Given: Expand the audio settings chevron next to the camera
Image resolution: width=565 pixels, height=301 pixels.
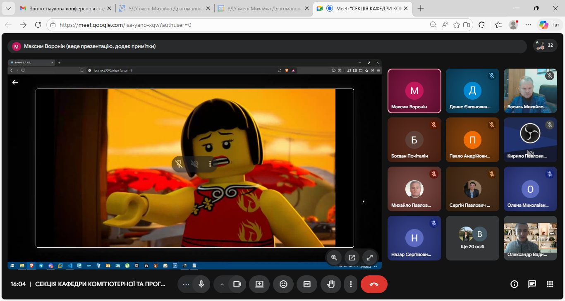Looking at the screenshot, I should (222, 284).
